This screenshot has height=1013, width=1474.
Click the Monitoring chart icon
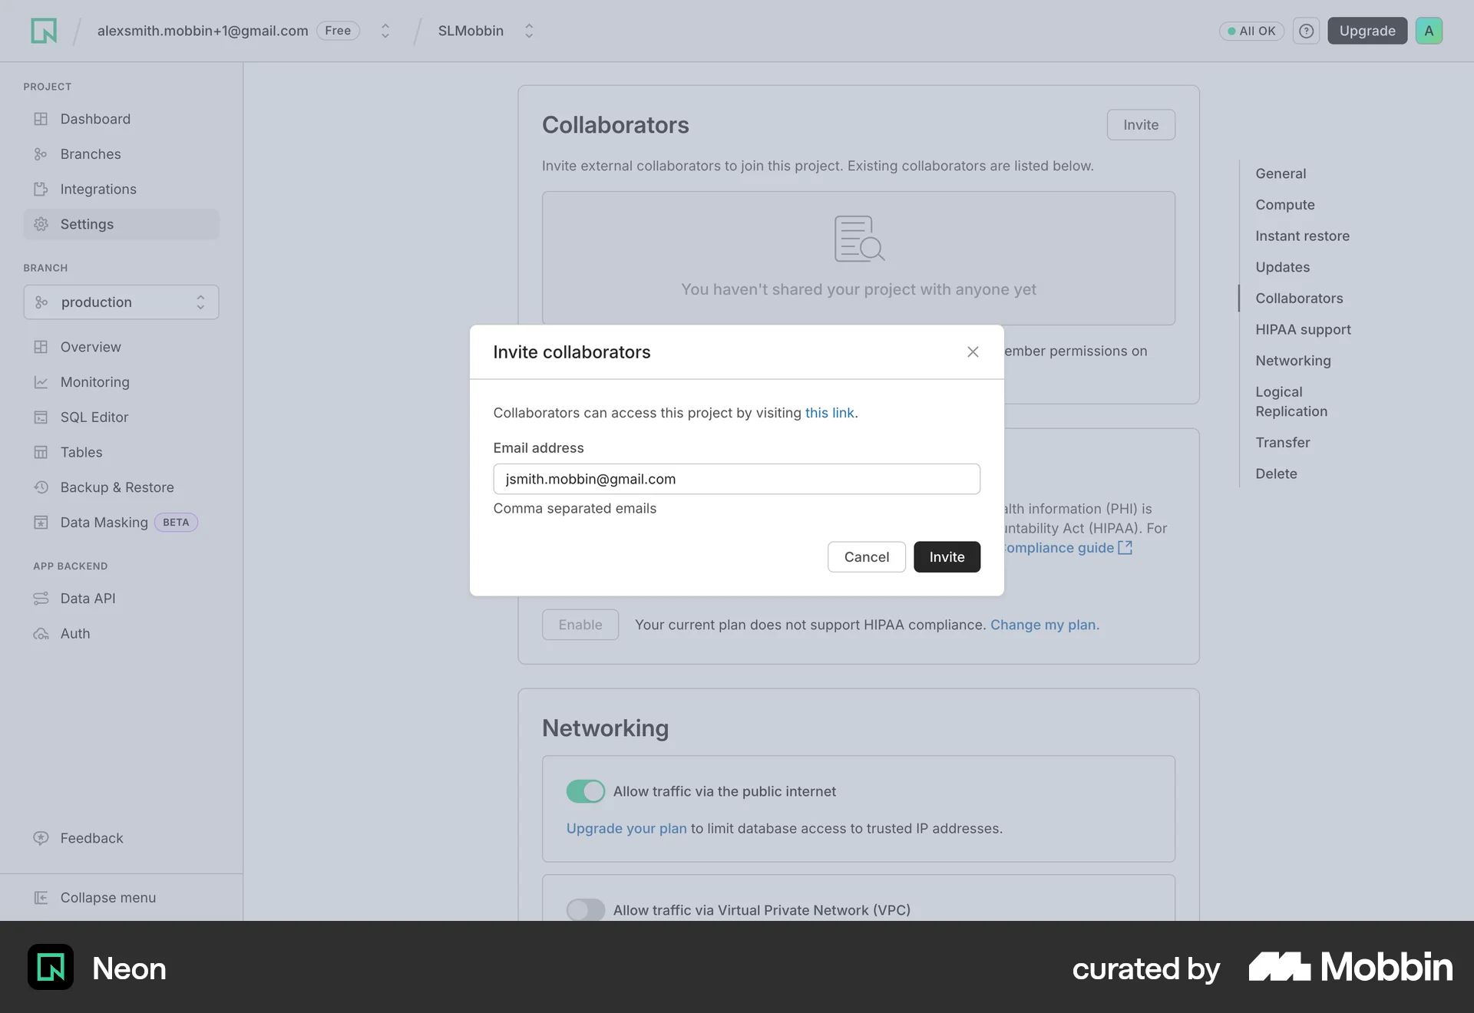[x=41, y=382]
